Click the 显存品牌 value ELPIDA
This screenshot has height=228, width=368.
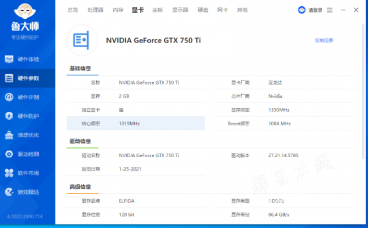pyautogui.click(x=126, y=201)
